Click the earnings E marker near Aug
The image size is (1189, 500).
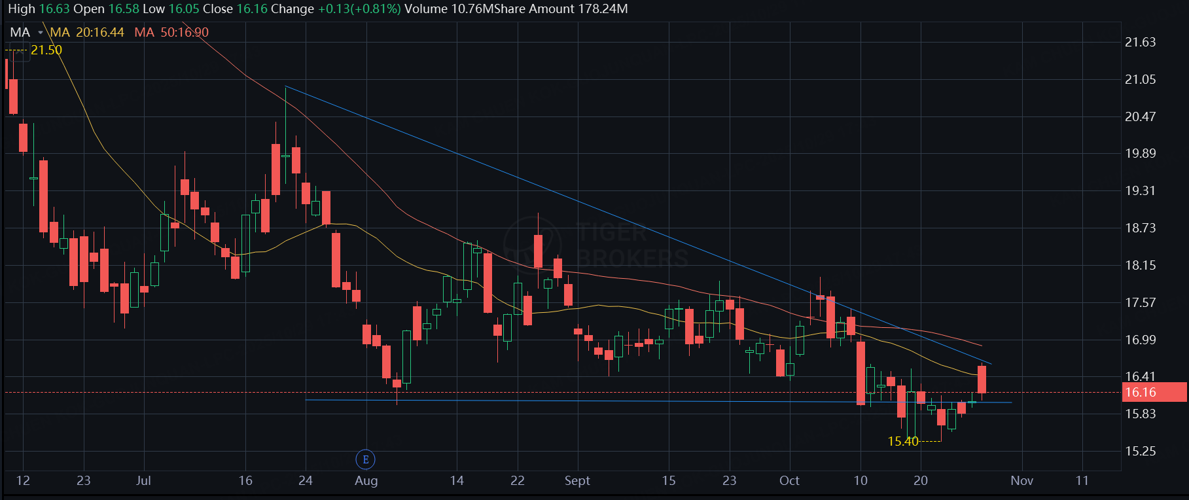pos(365,459)
